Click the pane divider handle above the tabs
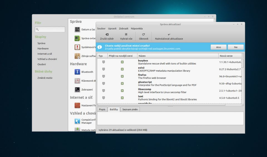The width and height of the screenshot is (267, 157). click(x=170, y=106)
